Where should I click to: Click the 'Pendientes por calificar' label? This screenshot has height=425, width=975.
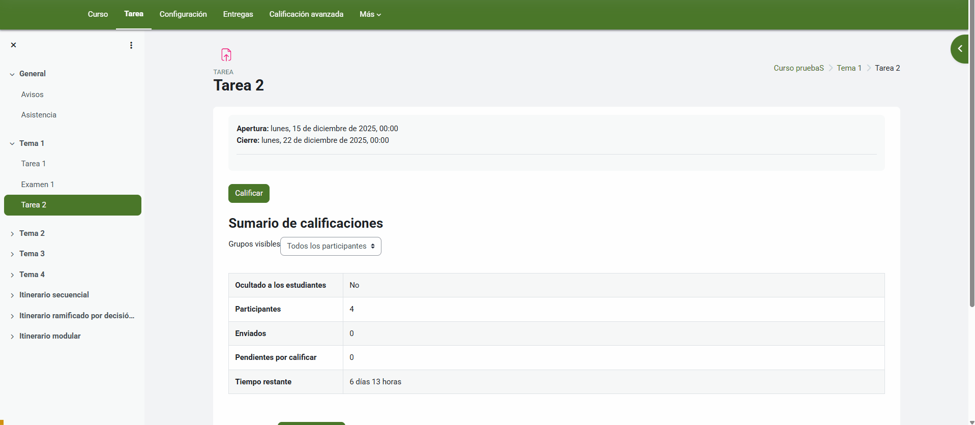click(276, 357)
